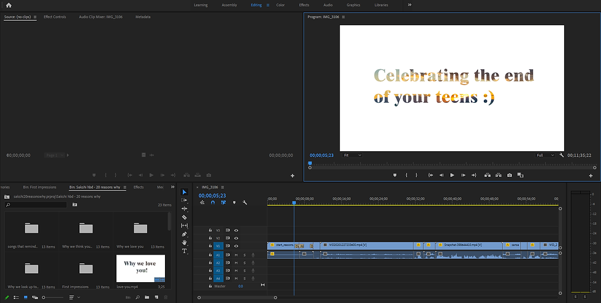Click timeline playhead marker
The height and width of the screenshot is (303, 601).
click(294, 203)
